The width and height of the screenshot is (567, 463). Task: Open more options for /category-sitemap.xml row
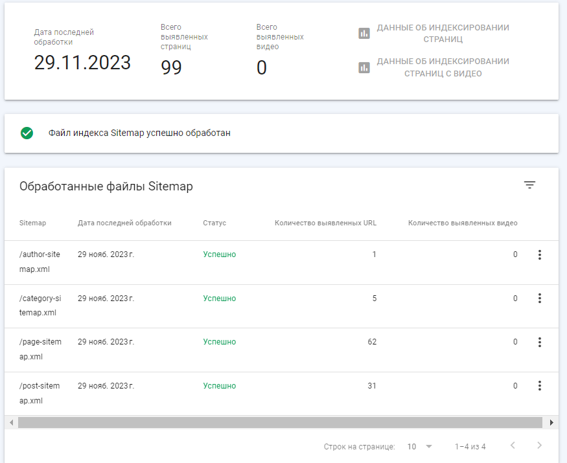tap(540, 299)
